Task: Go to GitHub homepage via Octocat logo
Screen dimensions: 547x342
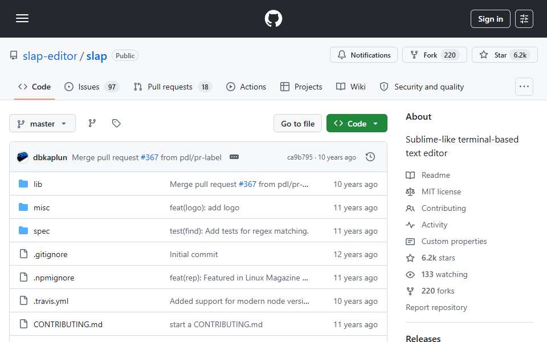Action: [273, 18]
